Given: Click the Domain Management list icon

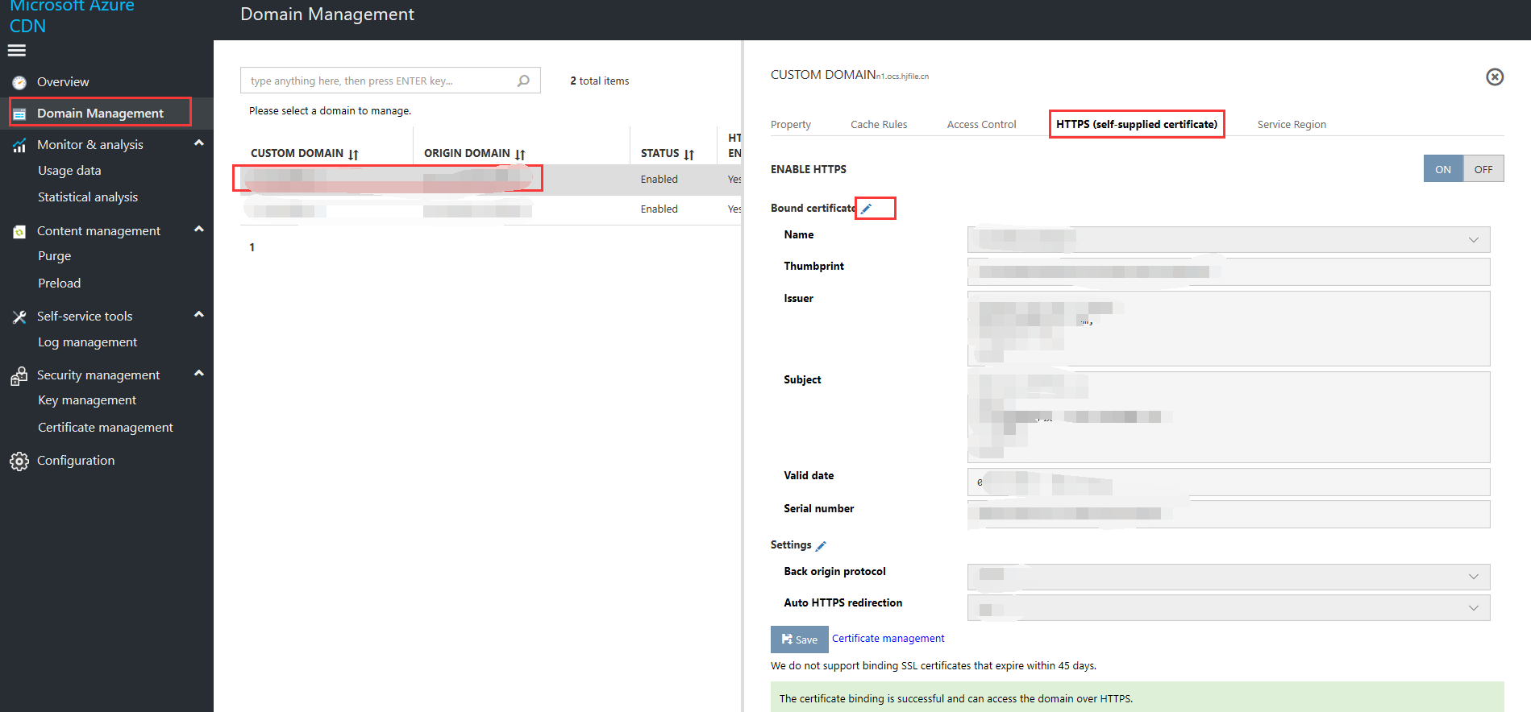Looking at the screenshot, I should tap(20, 114).
